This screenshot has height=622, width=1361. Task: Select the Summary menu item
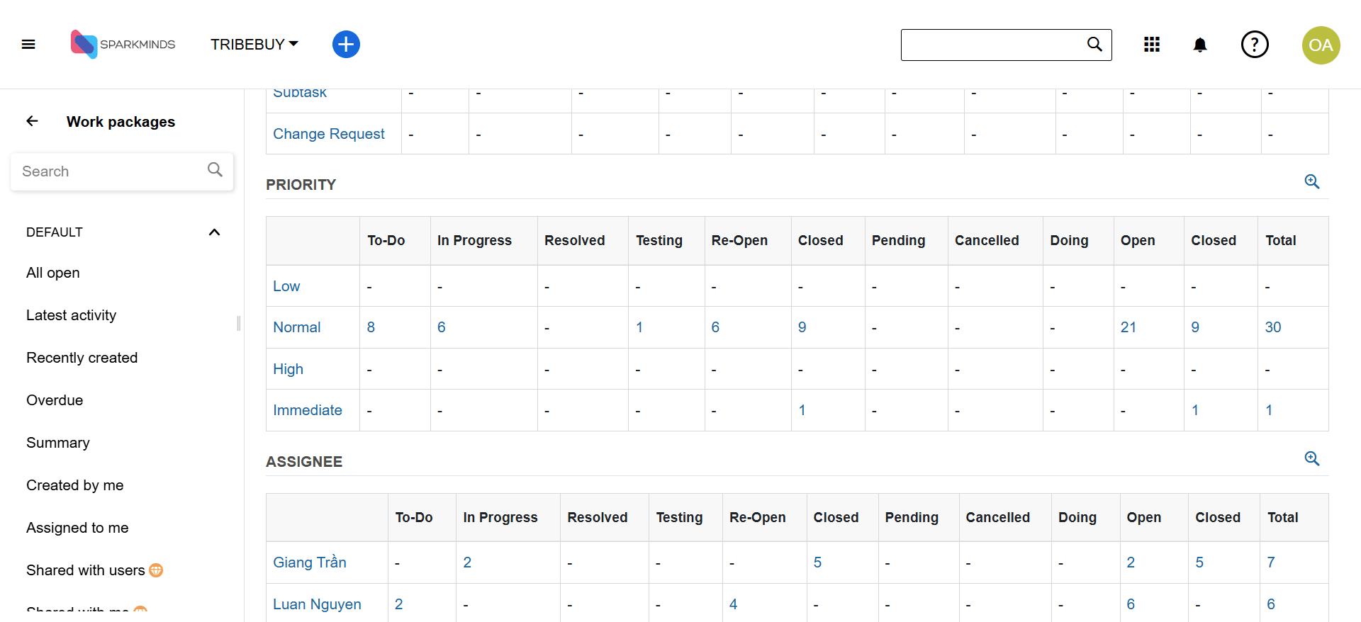point(58,443)
